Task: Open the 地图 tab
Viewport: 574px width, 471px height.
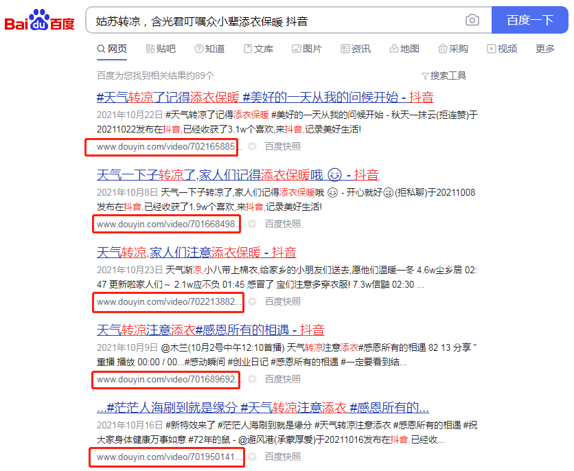Action: [x=404, y=49]
